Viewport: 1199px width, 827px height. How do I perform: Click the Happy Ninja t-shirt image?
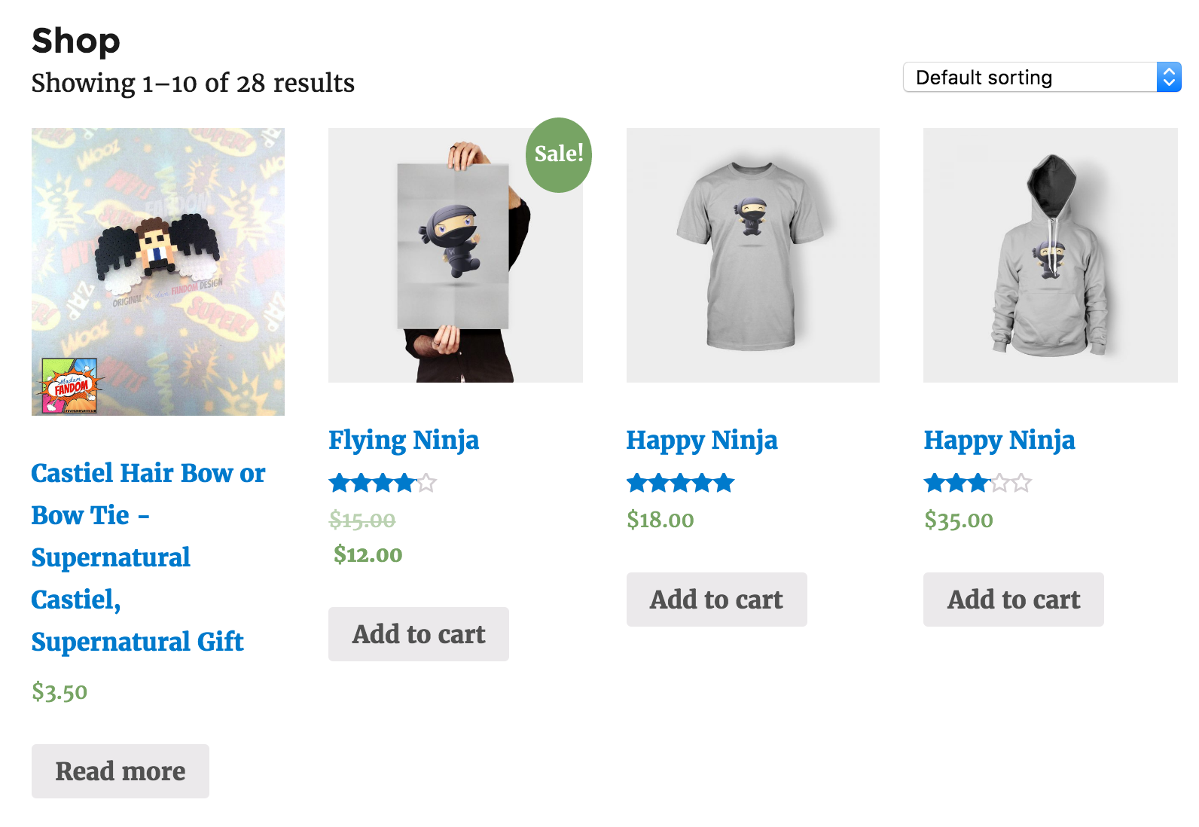(752, 255)
